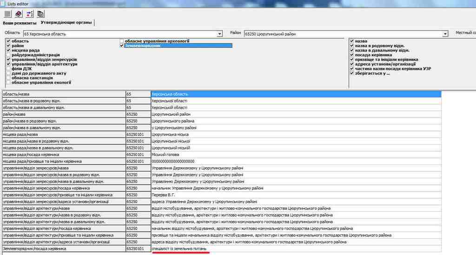Toggle назва в давальному відм. checkbox

352,50
